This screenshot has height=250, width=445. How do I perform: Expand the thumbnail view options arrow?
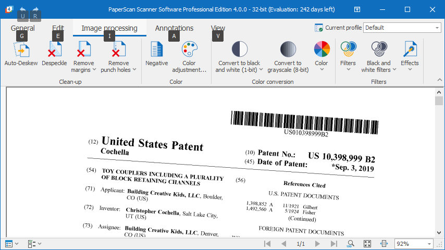pos(17,244)
